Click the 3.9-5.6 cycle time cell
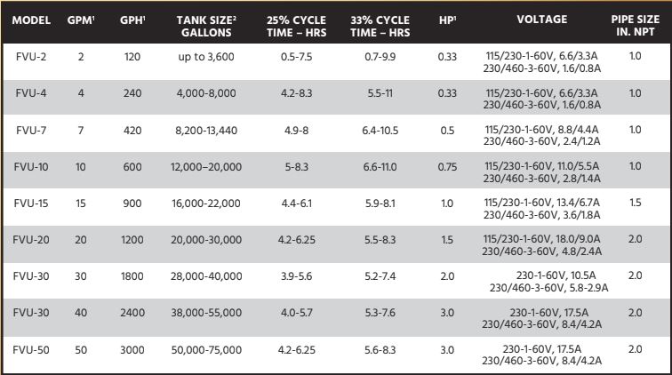This screenshot has width=672, height=375. pos(296,276)
